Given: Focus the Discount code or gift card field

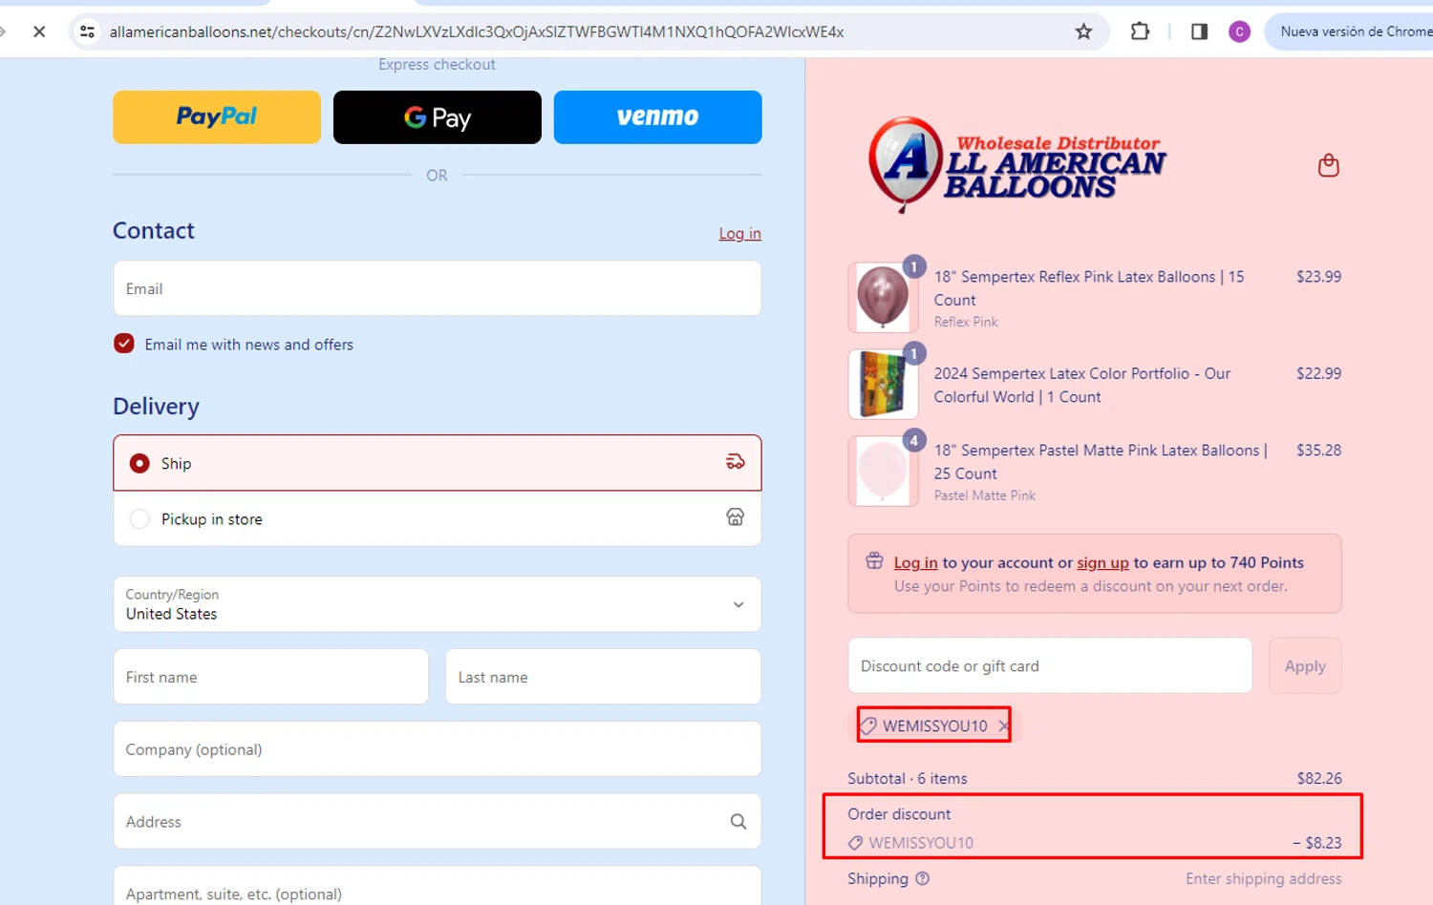Looking at the screenshot, I should click(x=1050, y=665).
